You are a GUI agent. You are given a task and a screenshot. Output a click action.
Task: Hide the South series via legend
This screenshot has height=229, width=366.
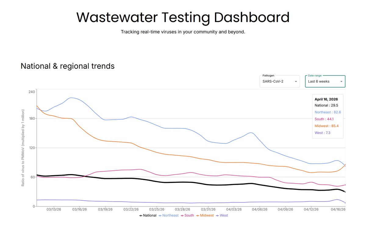click(x=187, y=216)
